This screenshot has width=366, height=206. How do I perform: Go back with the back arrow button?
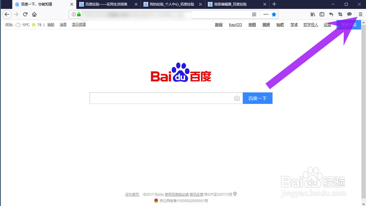tap(7, 15)
